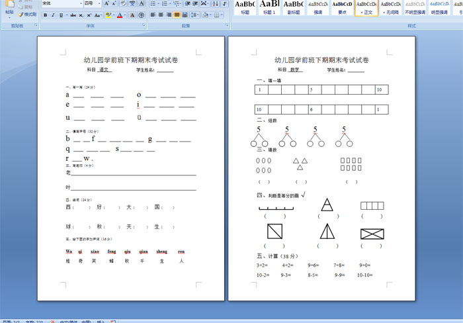Open the Font dialog launcher
The width and height of the screenshot is (463, 323).
pos(144,25)
